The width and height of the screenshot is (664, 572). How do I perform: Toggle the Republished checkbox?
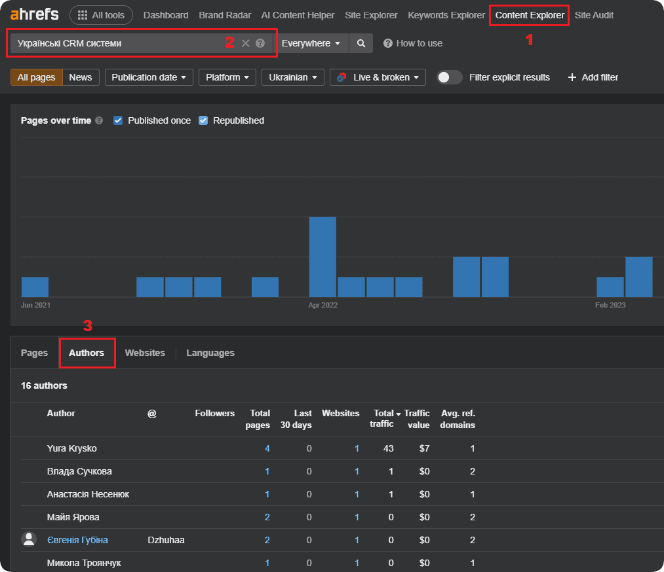pos(203,120)
